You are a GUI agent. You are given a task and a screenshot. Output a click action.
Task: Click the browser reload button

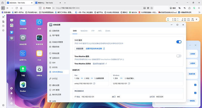(17, 8)
